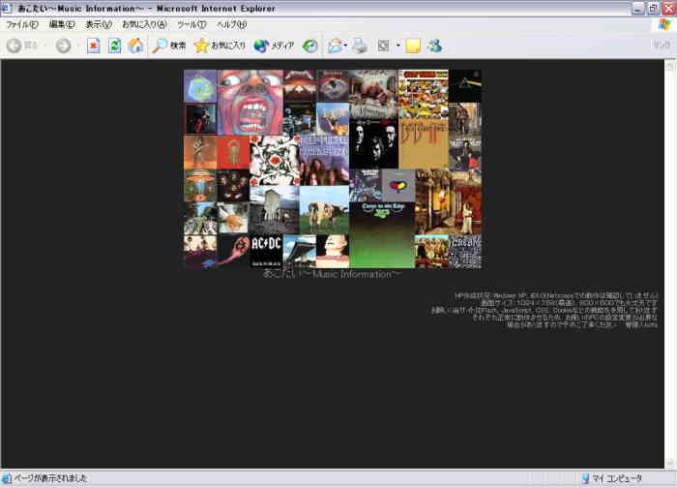This screenshot has height=488, width=677.
Task: Refresh the page with green arrows icon
Action: point(114,46)
